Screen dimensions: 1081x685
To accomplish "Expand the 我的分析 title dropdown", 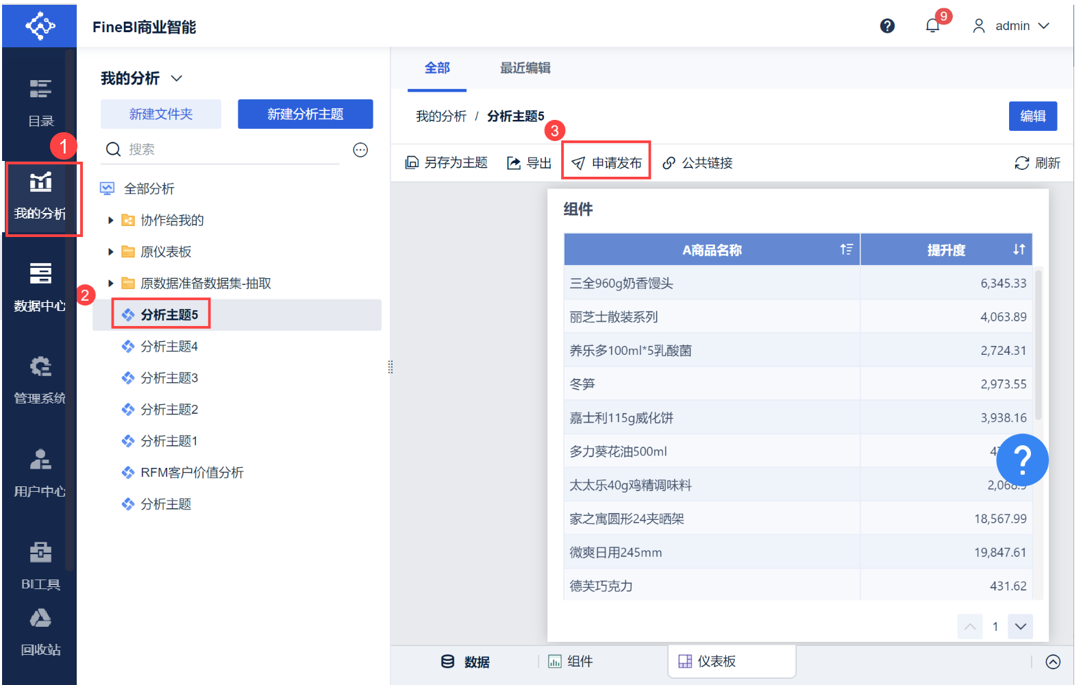I will (177, 78).
